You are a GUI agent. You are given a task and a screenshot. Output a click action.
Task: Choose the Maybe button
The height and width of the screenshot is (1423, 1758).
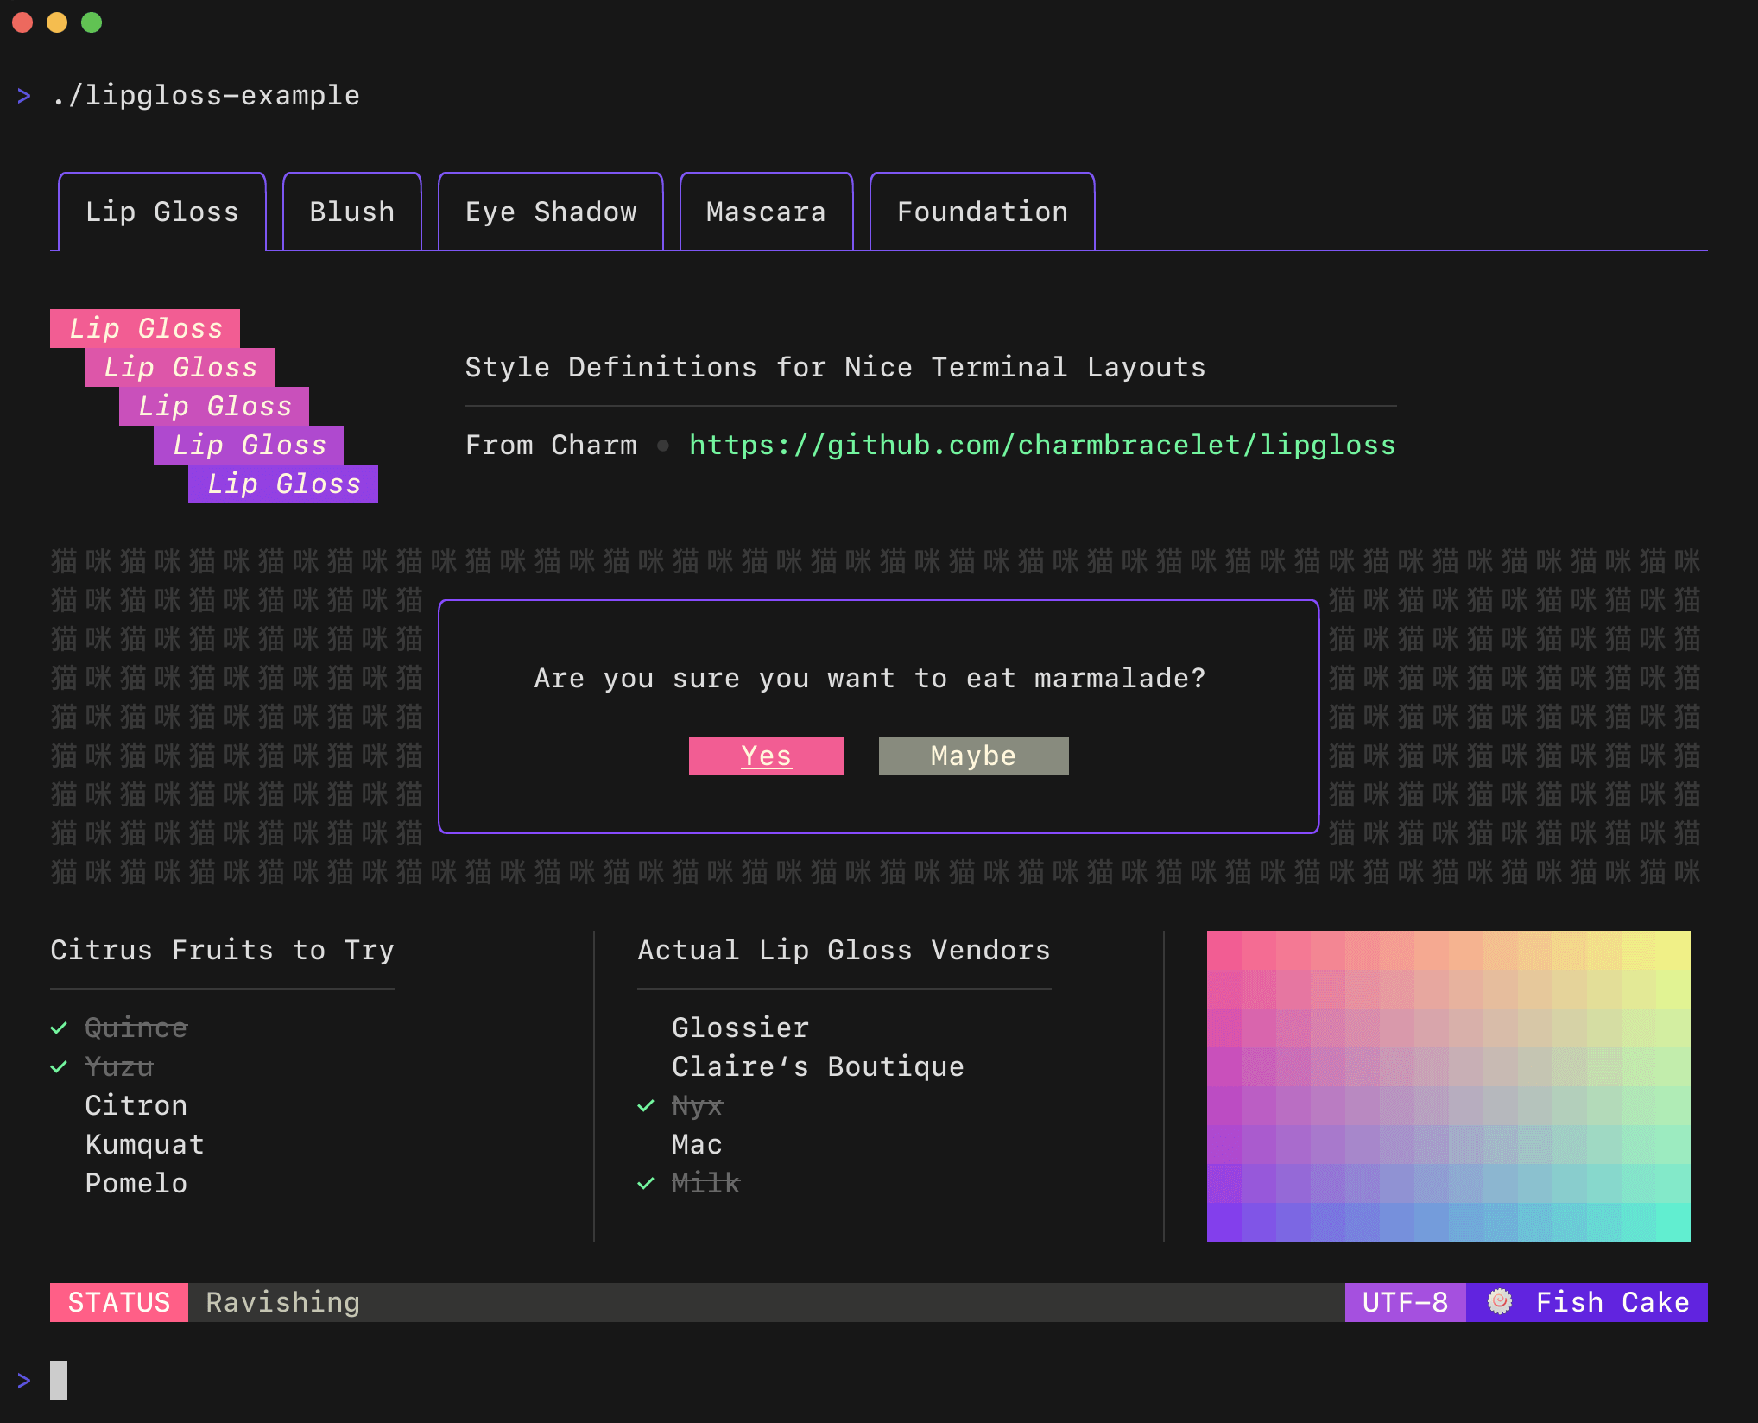click(973, 756)
